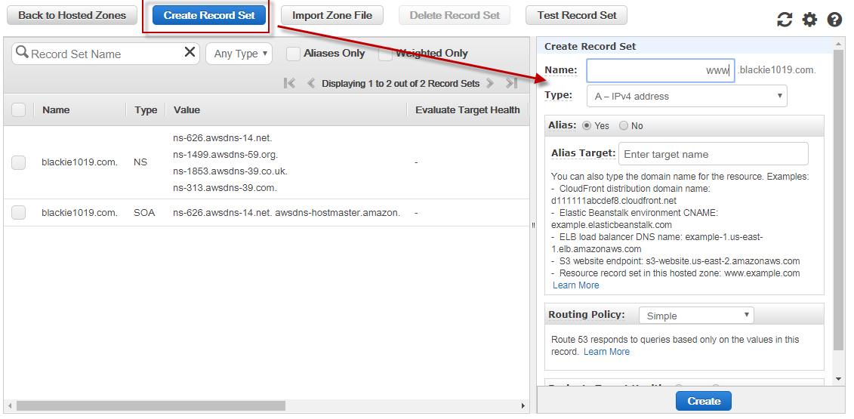Open the settings gear icon
This screenshot has width=854, height=419.
tap(809, 20)
